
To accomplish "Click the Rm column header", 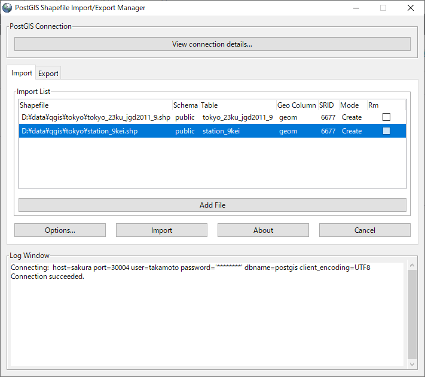I will [386, 105].
